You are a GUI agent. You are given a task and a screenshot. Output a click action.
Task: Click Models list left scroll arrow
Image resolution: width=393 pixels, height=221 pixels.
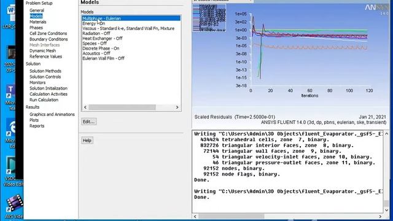[85, 107]
